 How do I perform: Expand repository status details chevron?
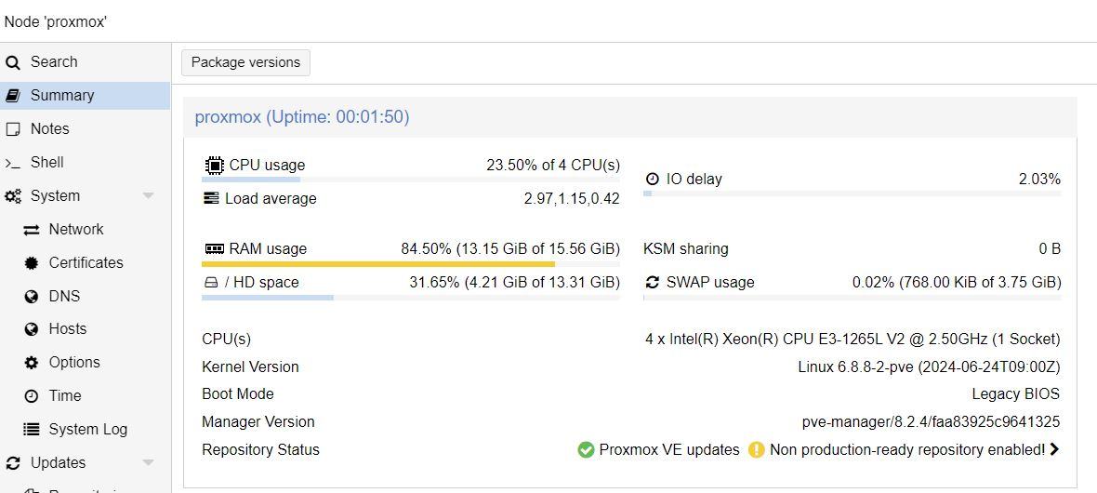coord(1054,449)
